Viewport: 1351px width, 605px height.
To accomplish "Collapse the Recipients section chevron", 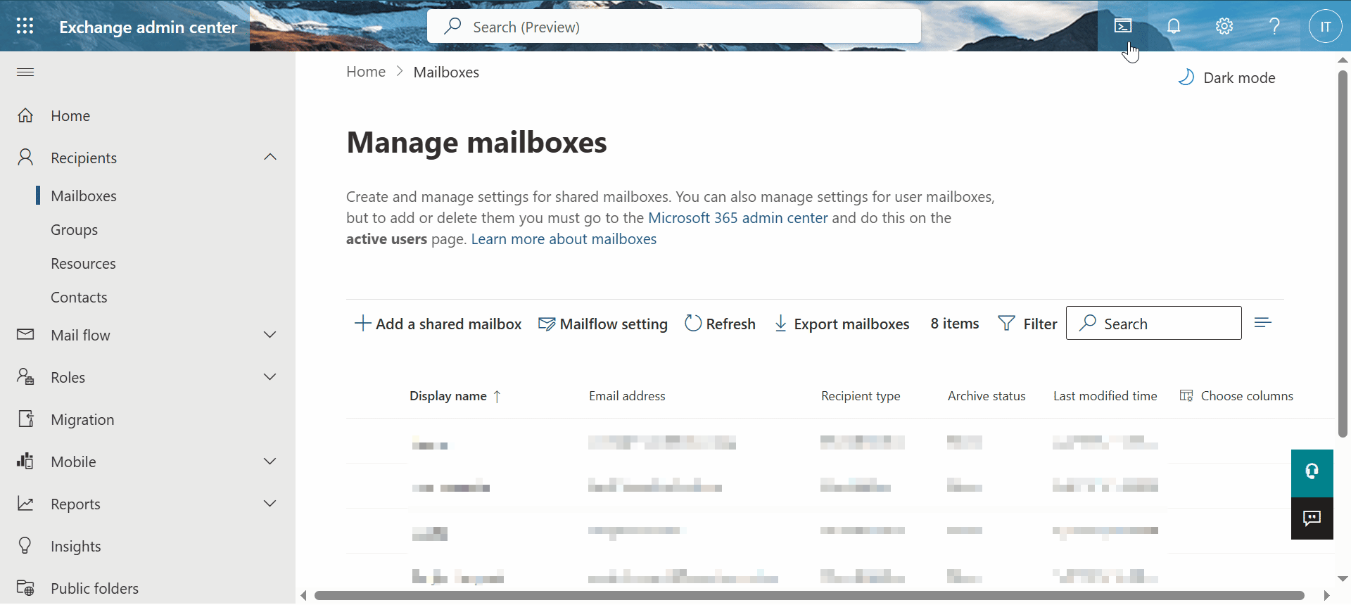I will pos(270,157).
